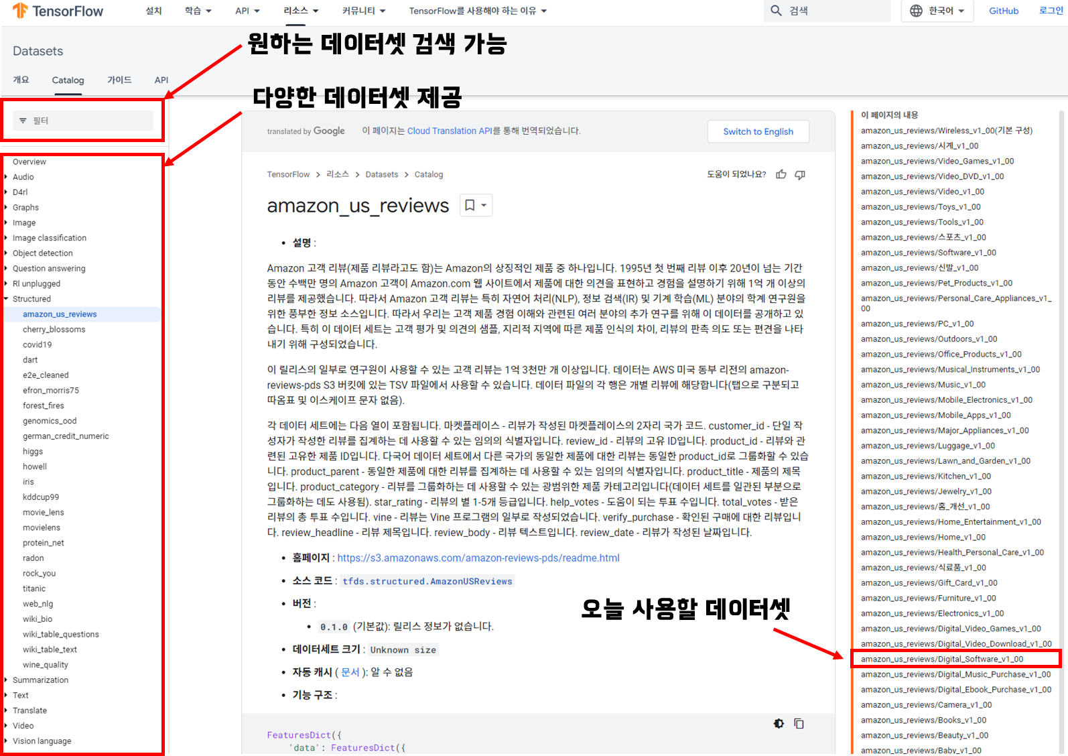This screenshot has width=1068, height=756.
Task: Click the thumbs up helpful icon
Action: (781, 174)
